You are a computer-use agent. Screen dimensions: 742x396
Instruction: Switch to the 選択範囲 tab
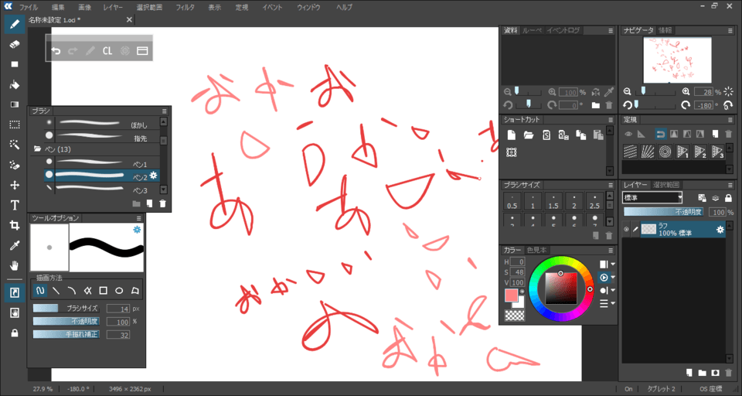(666, 185)
